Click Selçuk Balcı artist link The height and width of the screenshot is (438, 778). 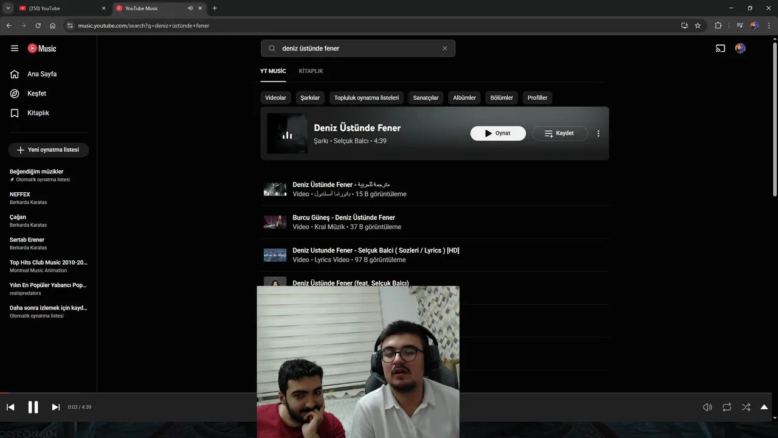(351, 141)
